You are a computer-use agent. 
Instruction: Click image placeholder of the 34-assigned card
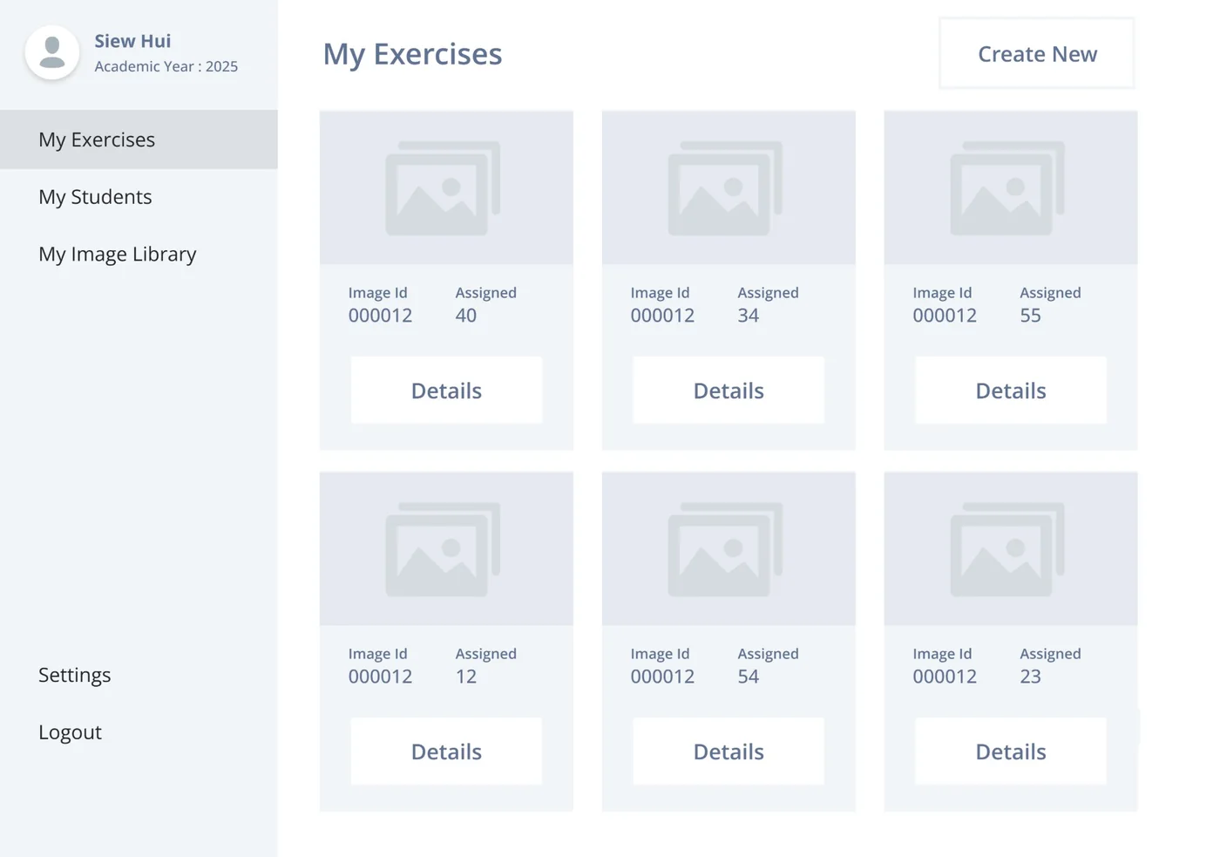[x=729, y=187]
